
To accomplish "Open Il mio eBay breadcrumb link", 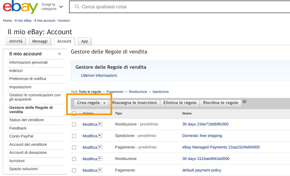I will [23, 21].
